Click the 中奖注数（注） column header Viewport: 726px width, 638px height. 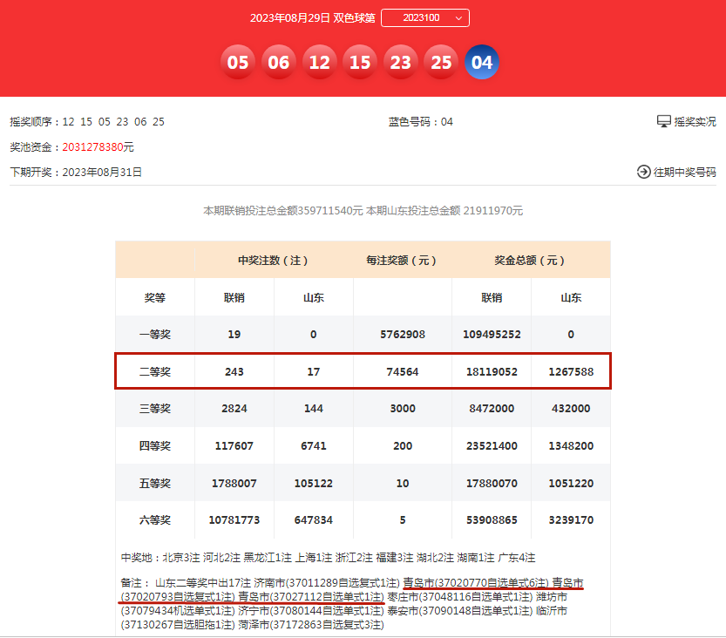[274, 261]
